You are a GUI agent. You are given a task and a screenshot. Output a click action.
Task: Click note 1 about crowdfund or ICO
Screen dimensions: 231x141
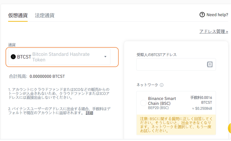pos(59,93)
